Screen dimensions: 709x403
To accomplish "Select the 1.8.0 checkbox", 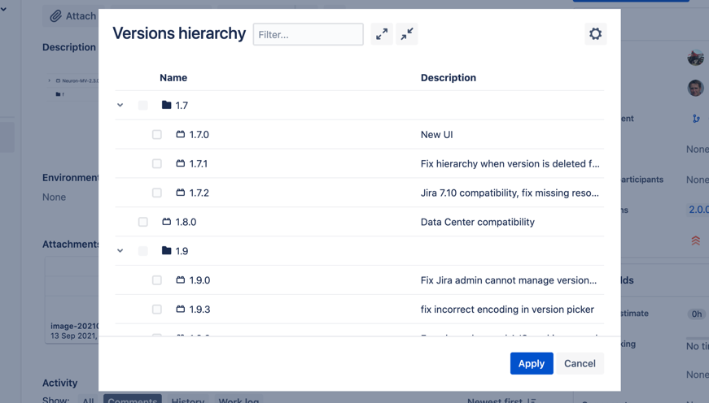I will pyautogui.click(x=143, y=222).
